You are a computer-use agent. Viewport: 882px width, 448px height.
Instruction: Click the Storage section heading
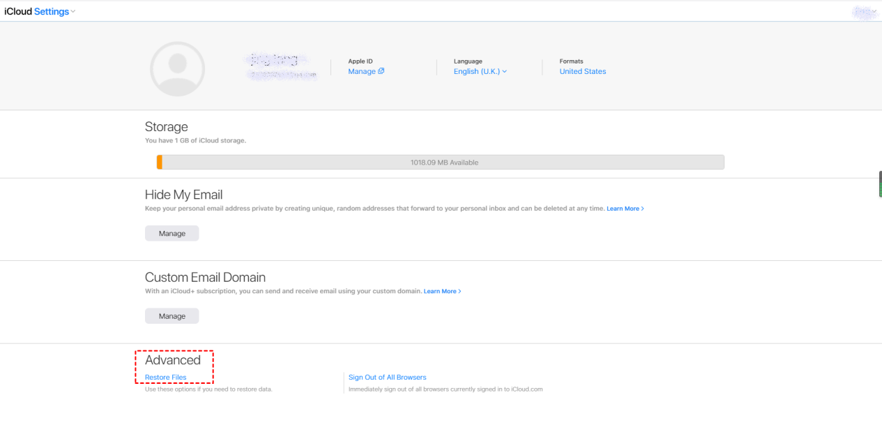[x=167, y=127]
